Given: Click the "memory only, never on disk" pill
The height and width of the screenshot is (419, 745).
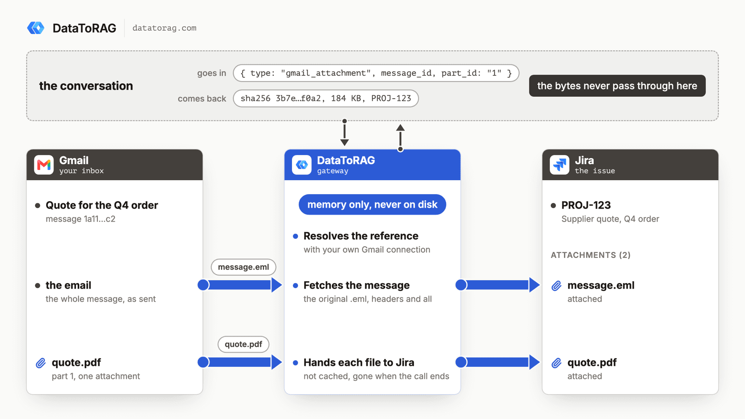Looking at the screenshot, I should [x=372, y=204].
